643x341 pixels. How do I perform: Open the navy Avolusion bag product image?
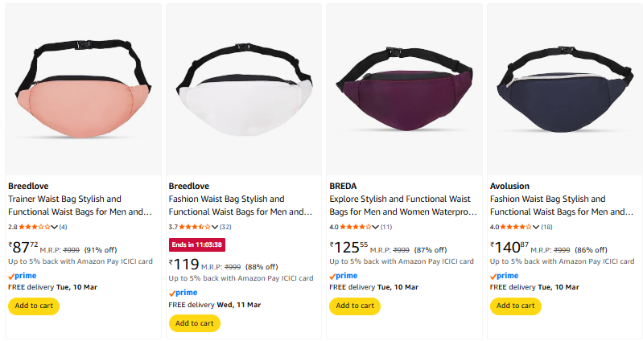point(565,88)
